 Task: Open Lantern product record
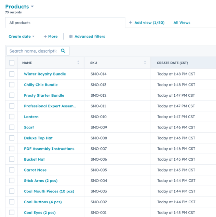tap(31, 117)
